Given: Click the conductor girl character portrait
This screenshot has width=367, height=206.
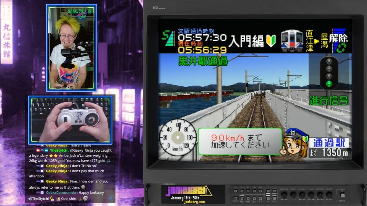Looking at the screenshot, I should pos(294,143).
